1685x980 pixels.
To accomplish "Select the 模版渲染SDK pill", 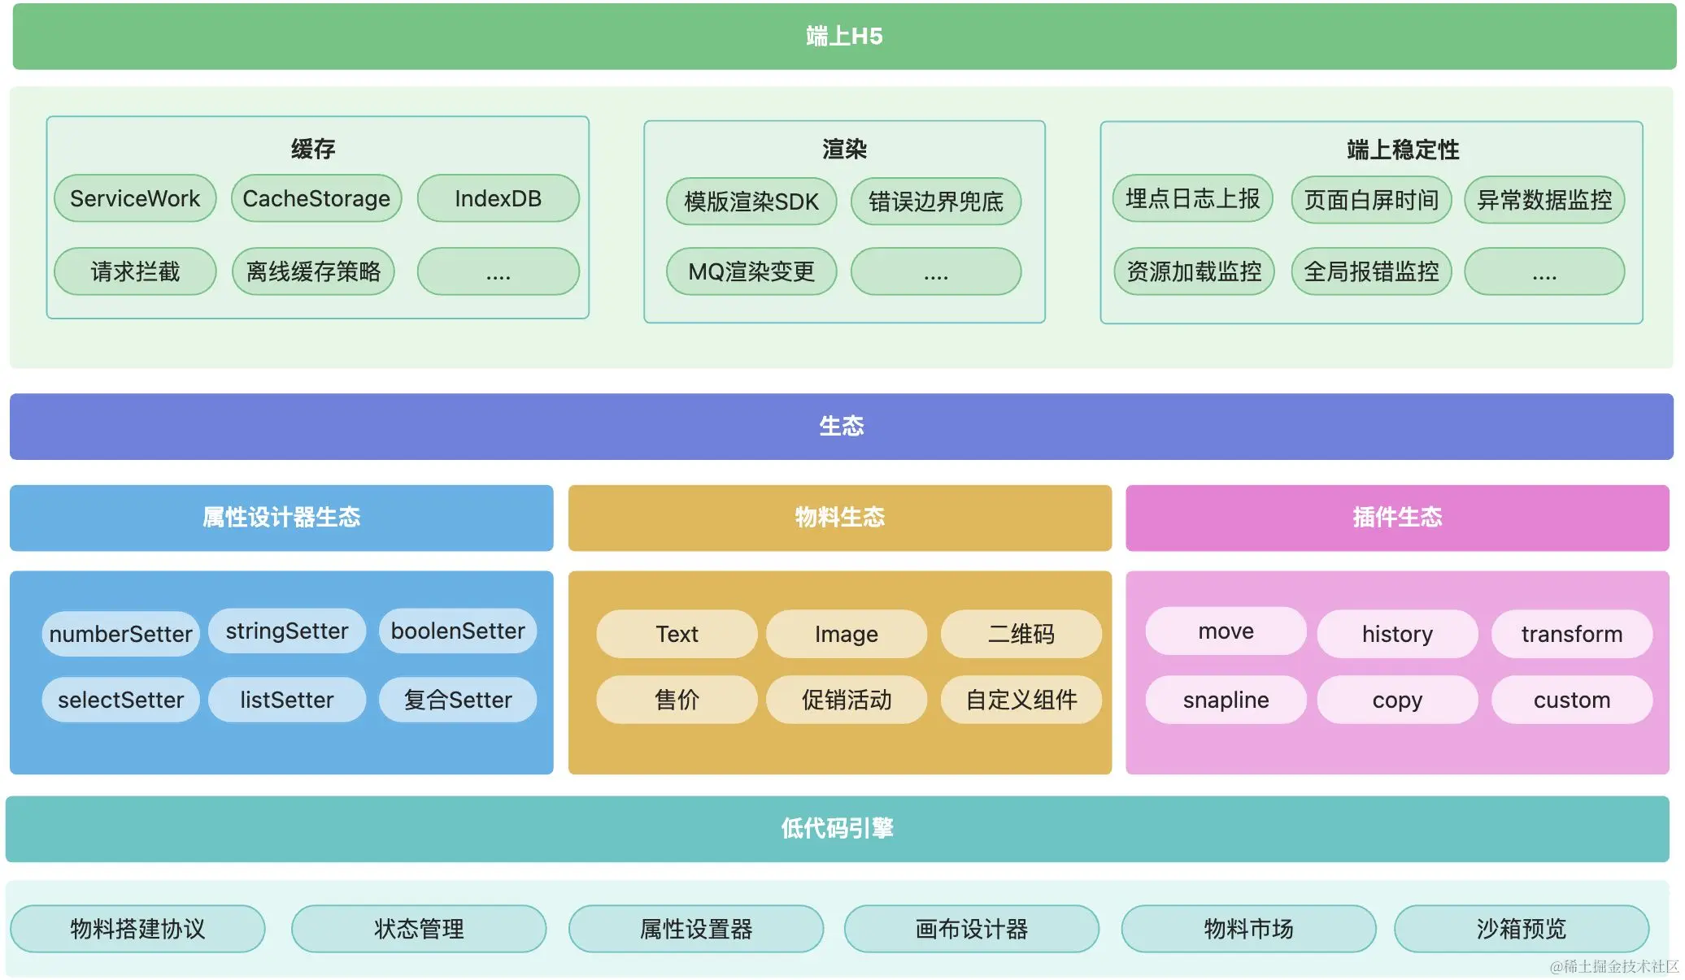I will 751,202.
